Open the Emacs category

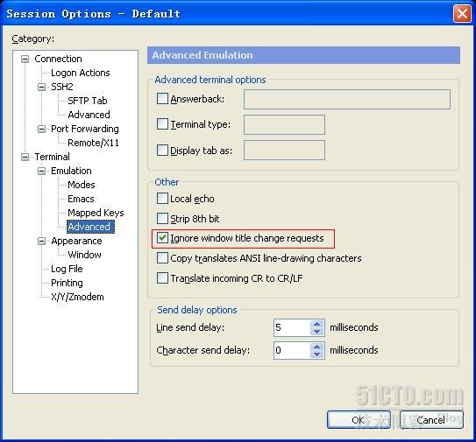(x=81, y=199)
